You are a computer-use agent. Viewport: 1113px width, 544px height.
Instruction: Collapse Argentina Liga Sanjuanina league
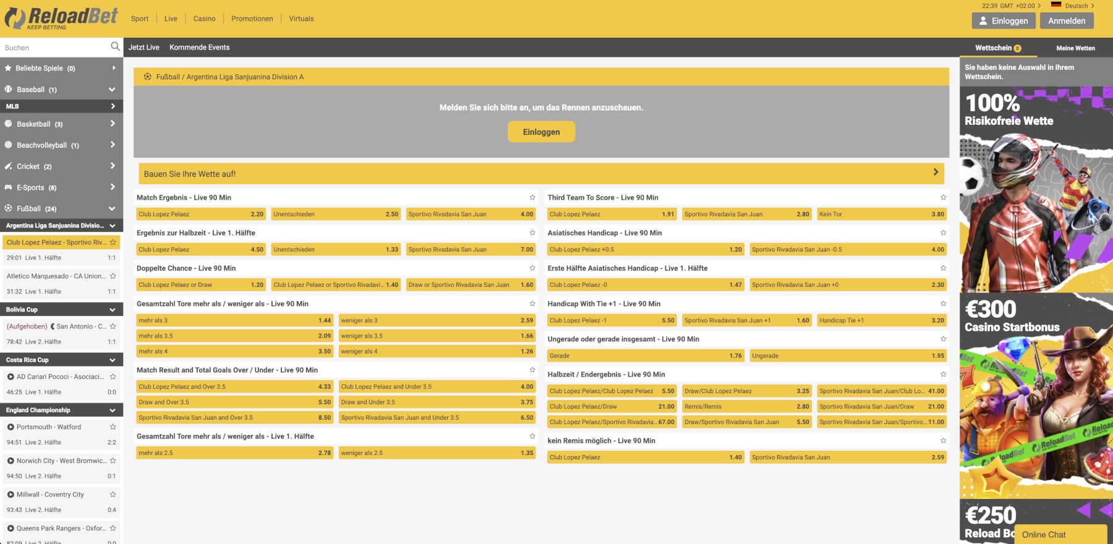tap(112, 226)
